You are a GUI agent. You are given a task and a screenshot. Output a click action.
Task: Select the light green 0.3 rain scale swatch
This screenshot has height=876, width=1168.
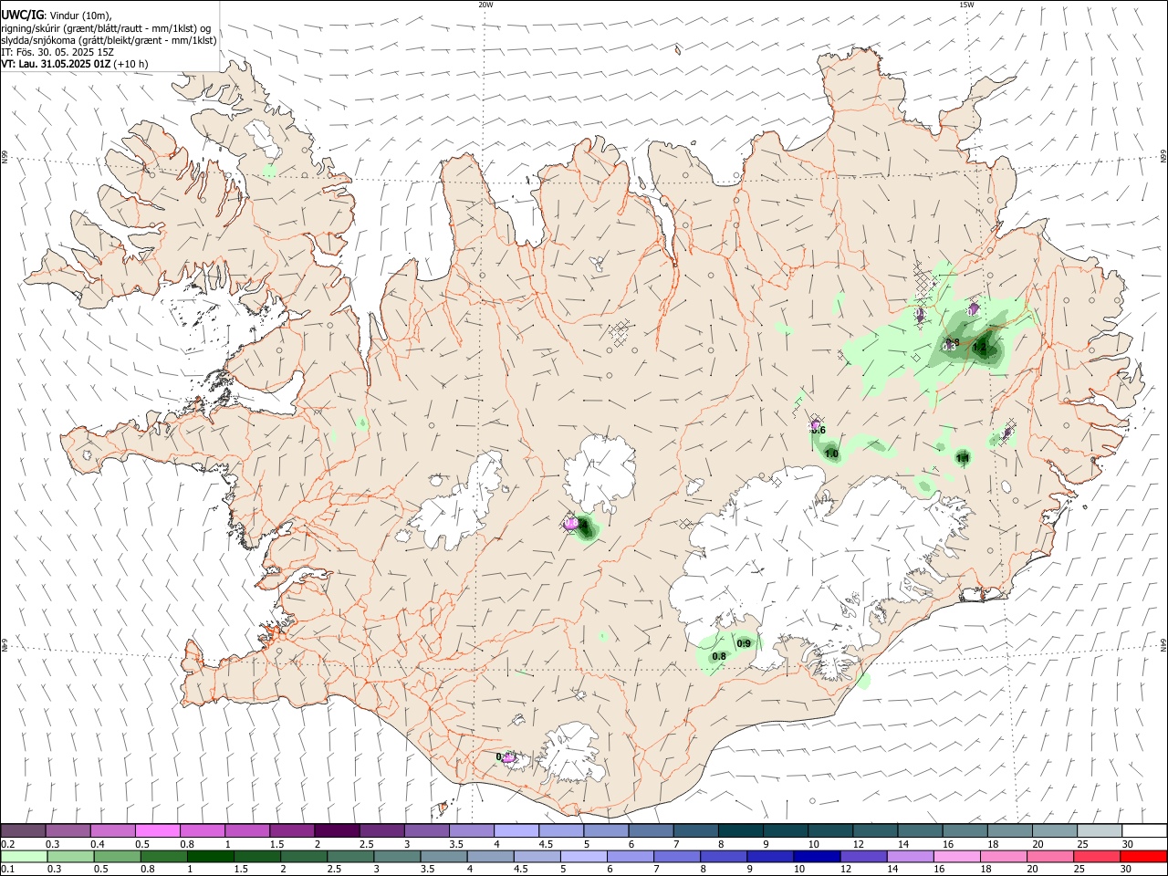point(69,856)
